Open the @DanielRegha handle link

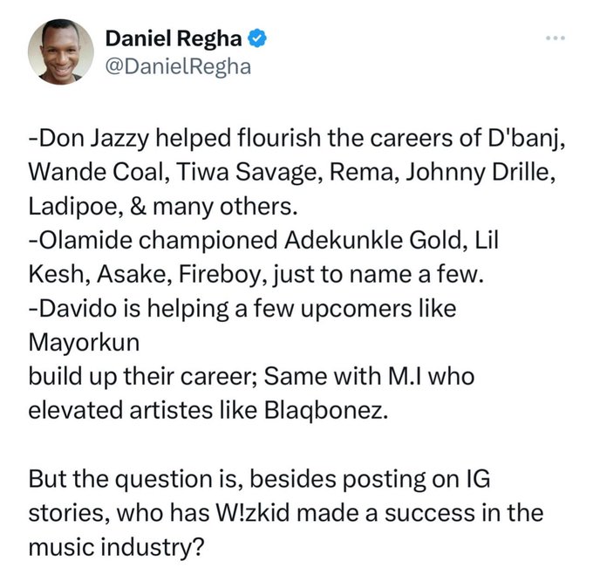pyautogui.click(x=177, y=66)
